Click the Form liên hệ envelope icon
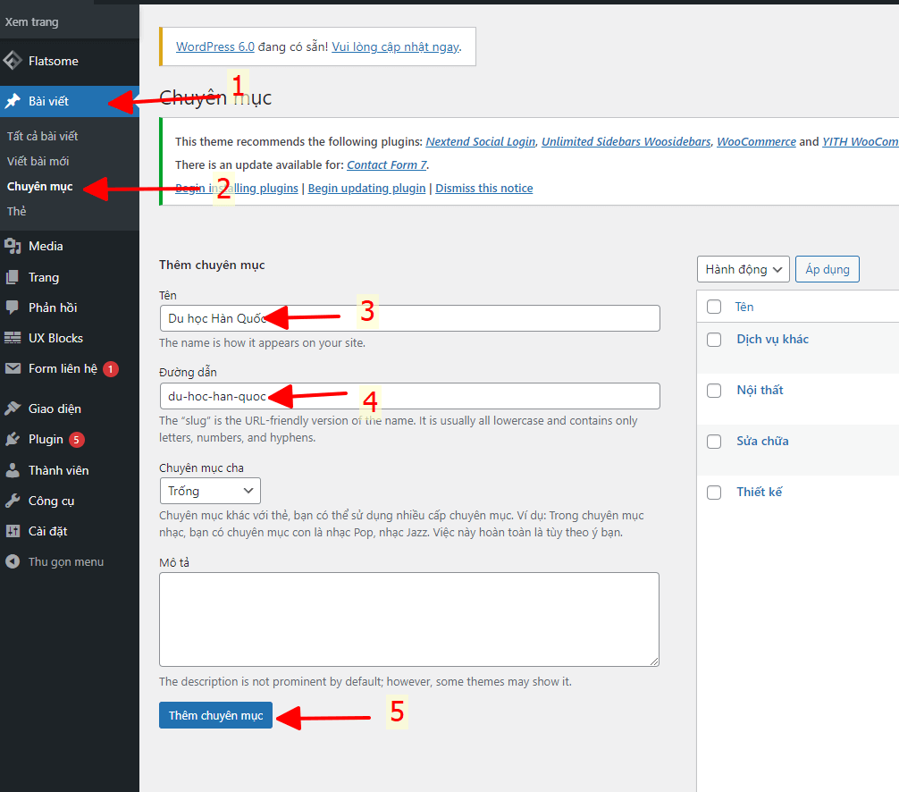Viewport: 899px width, 792px height. (x=13, y=368)
